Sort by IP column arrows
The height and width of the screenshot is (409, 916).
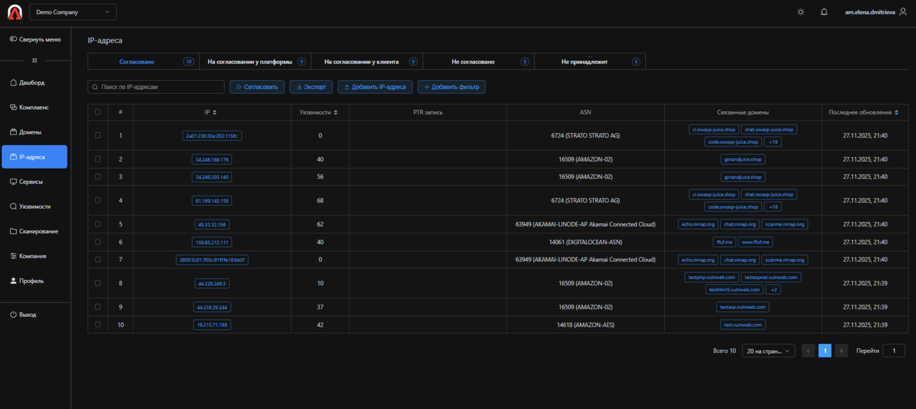coord(215,113)
